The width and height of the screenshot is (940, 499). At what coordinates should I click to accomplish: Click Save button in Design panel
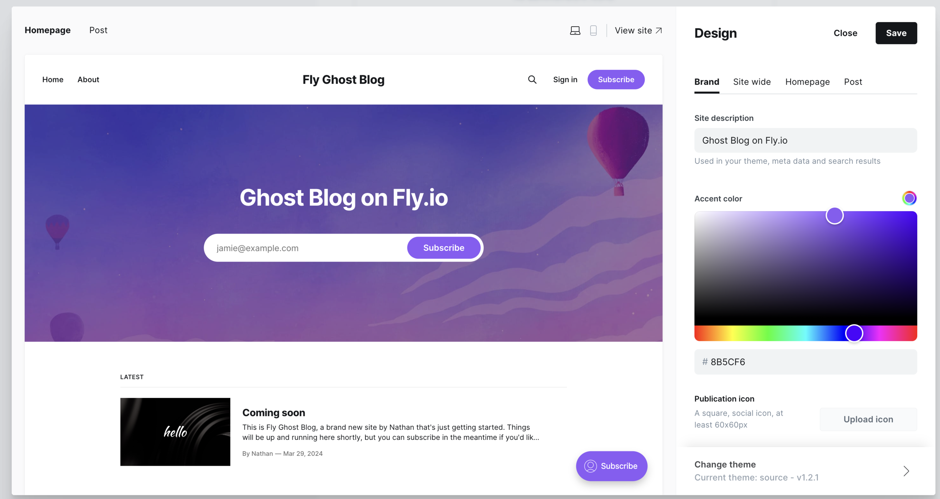coord(896,32)
